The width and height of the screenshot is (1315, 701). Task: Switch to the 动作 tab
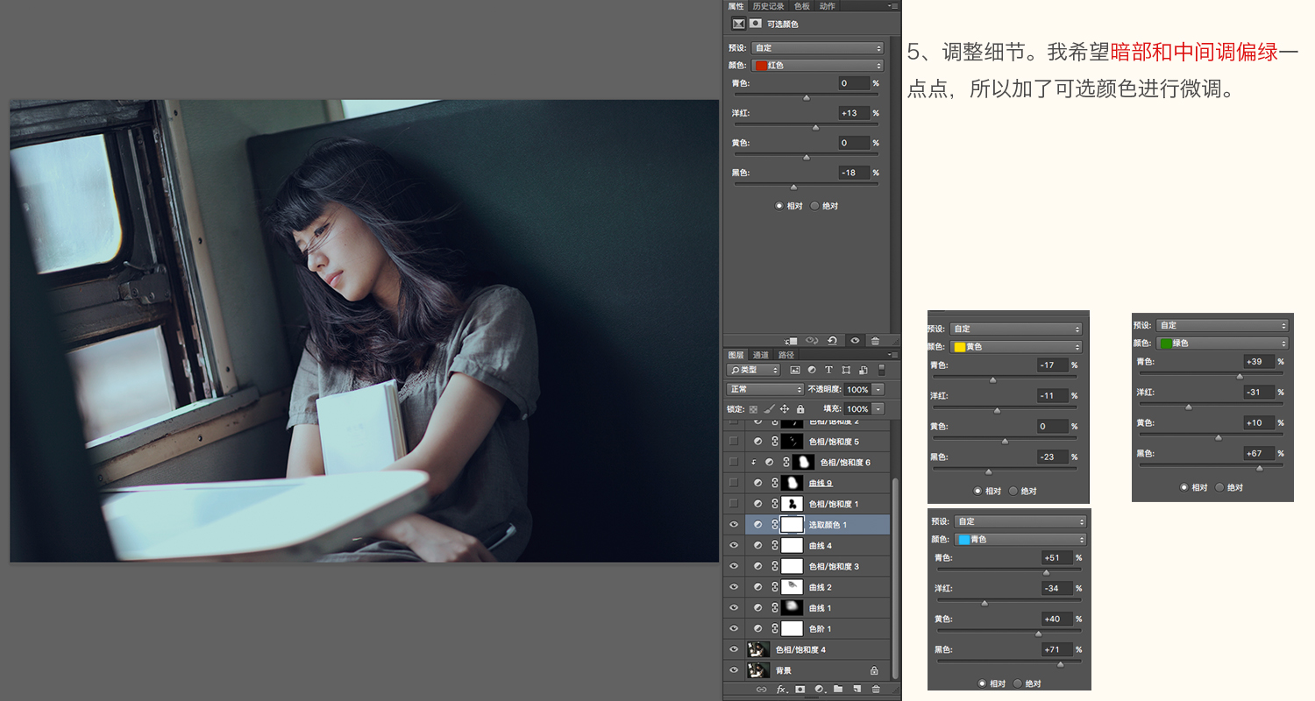tap(828, 6)
